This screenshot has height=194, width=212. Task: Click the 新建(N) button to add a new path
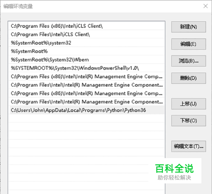pos(189,27)
